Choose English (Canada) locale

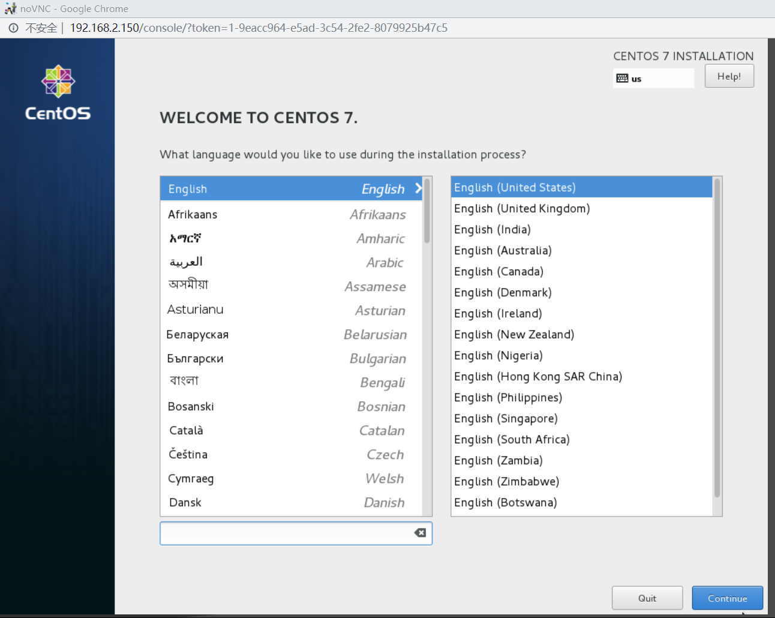click(582, 271)
